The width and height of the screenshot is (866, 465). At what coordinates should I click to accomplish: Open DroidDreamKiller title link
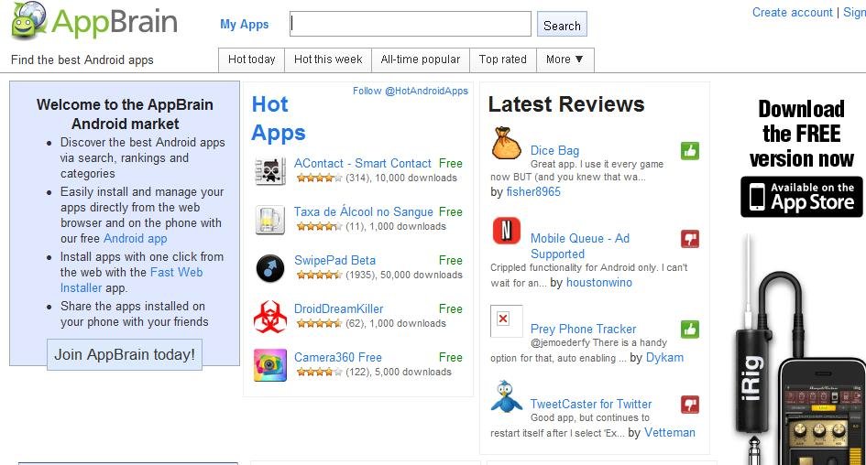(x=338, y=308)
